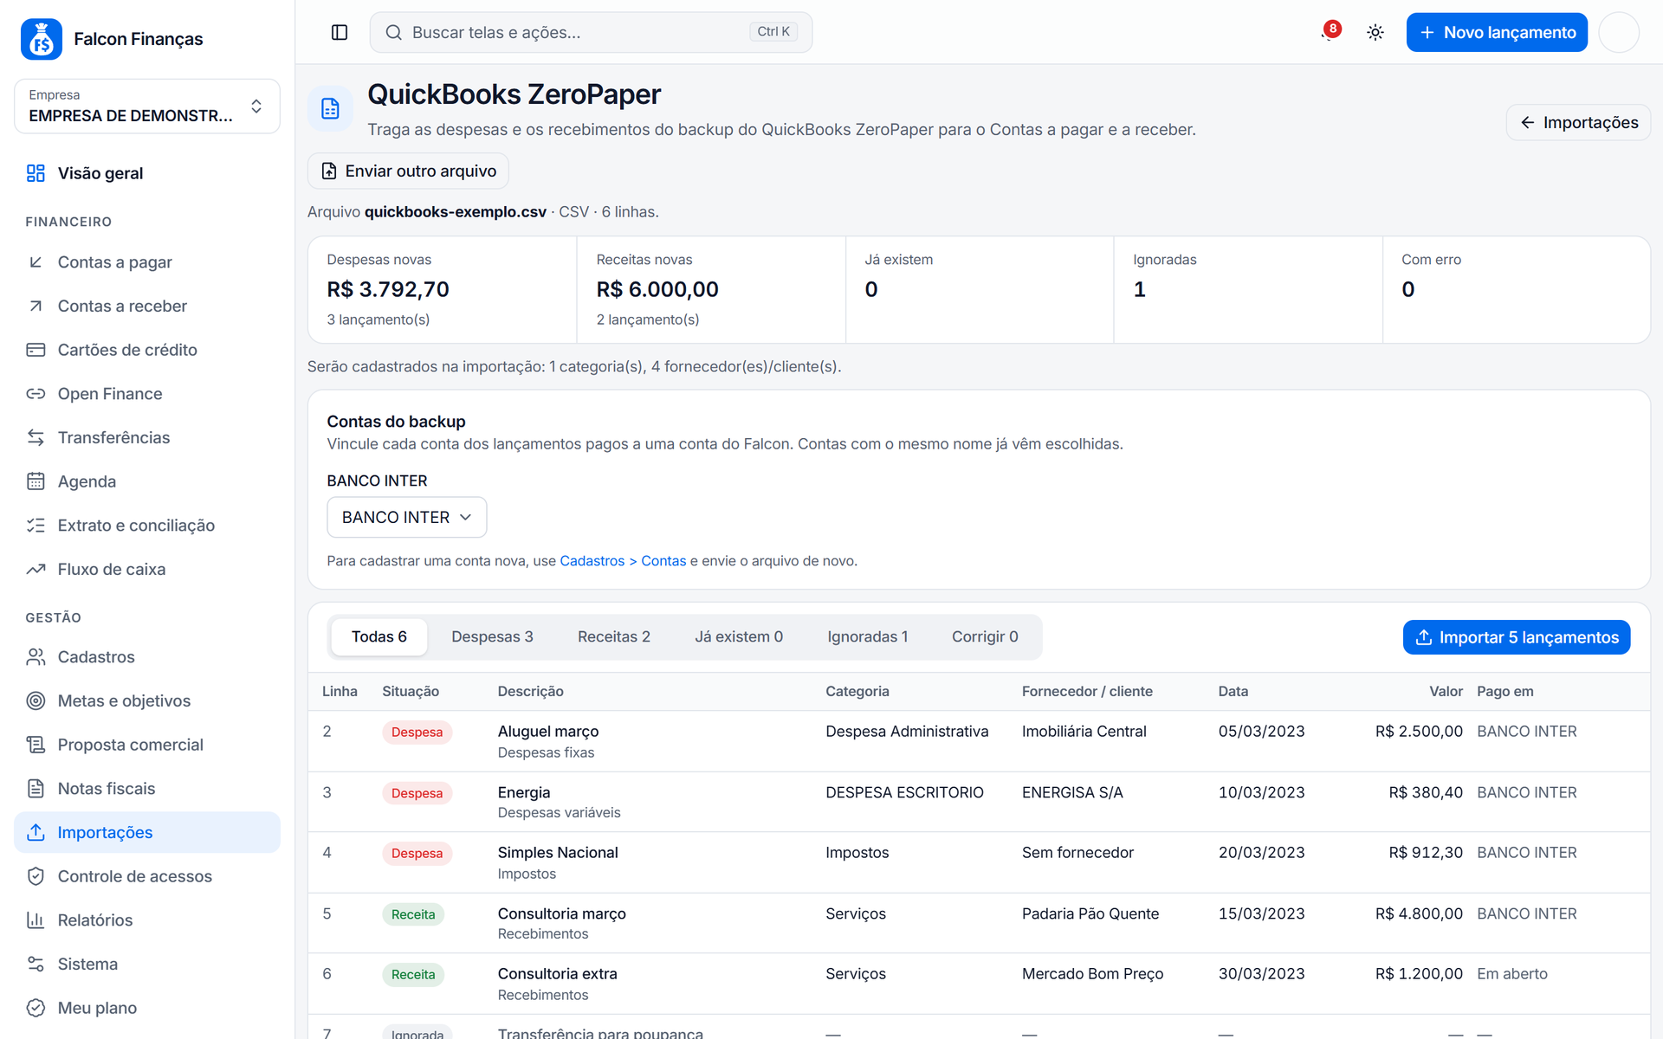Image resolution: width=1663 pixels, height=1039 pixels.
Task: Open the user avatar circle
Action: tap(1619, 32)
